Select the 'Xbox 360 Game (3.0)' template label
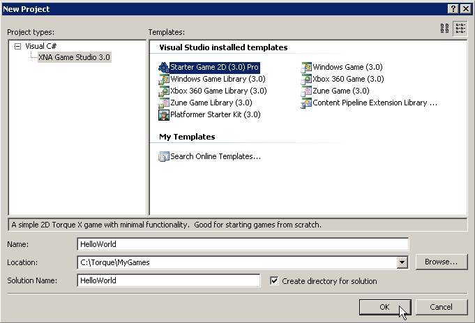 (x=348, y=79)
